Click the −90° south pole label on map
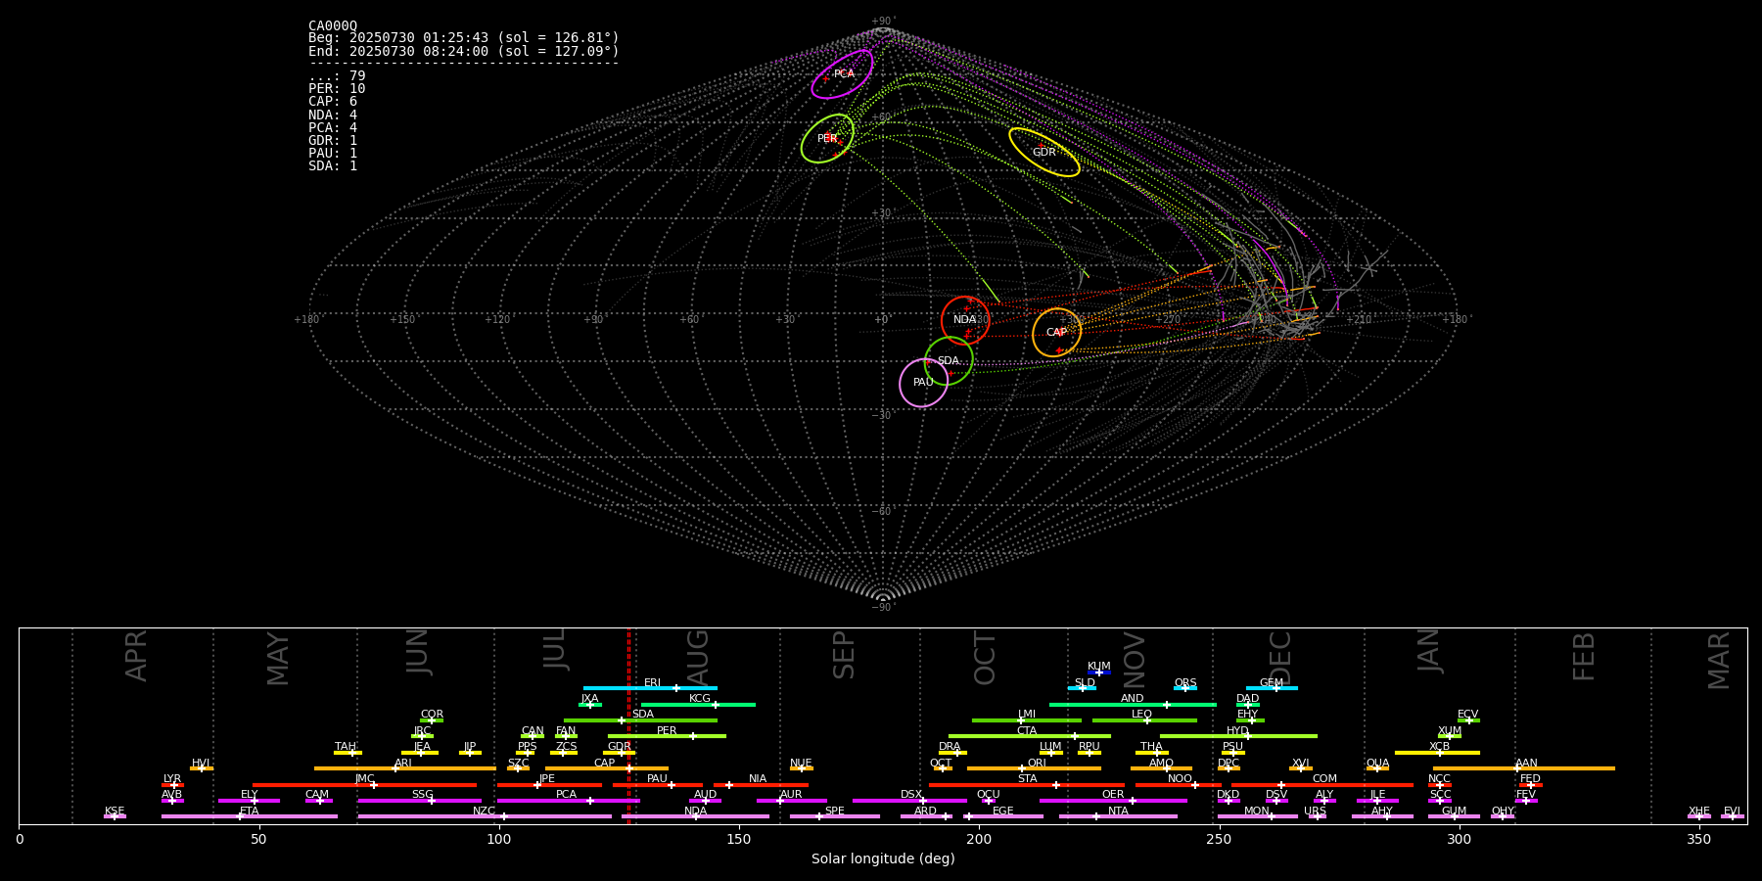The image size is (1762, 881). tap(883, 608)
